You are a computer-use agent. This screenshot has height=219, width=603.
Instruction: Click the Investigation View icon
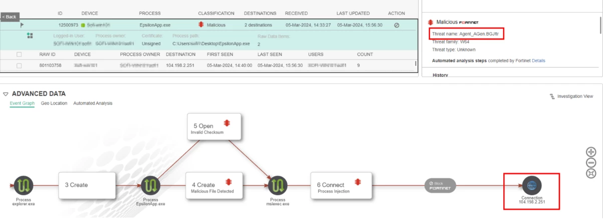click(x=552, y=96)
